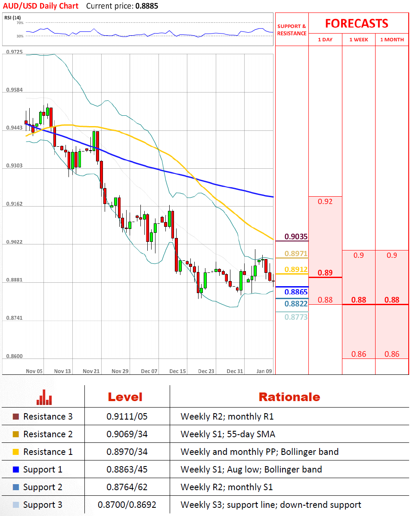Click the 0.8863/45 level cell
The height and width of the screenshot is (516, 410).
pyautogui.click(x=127, y=470)
